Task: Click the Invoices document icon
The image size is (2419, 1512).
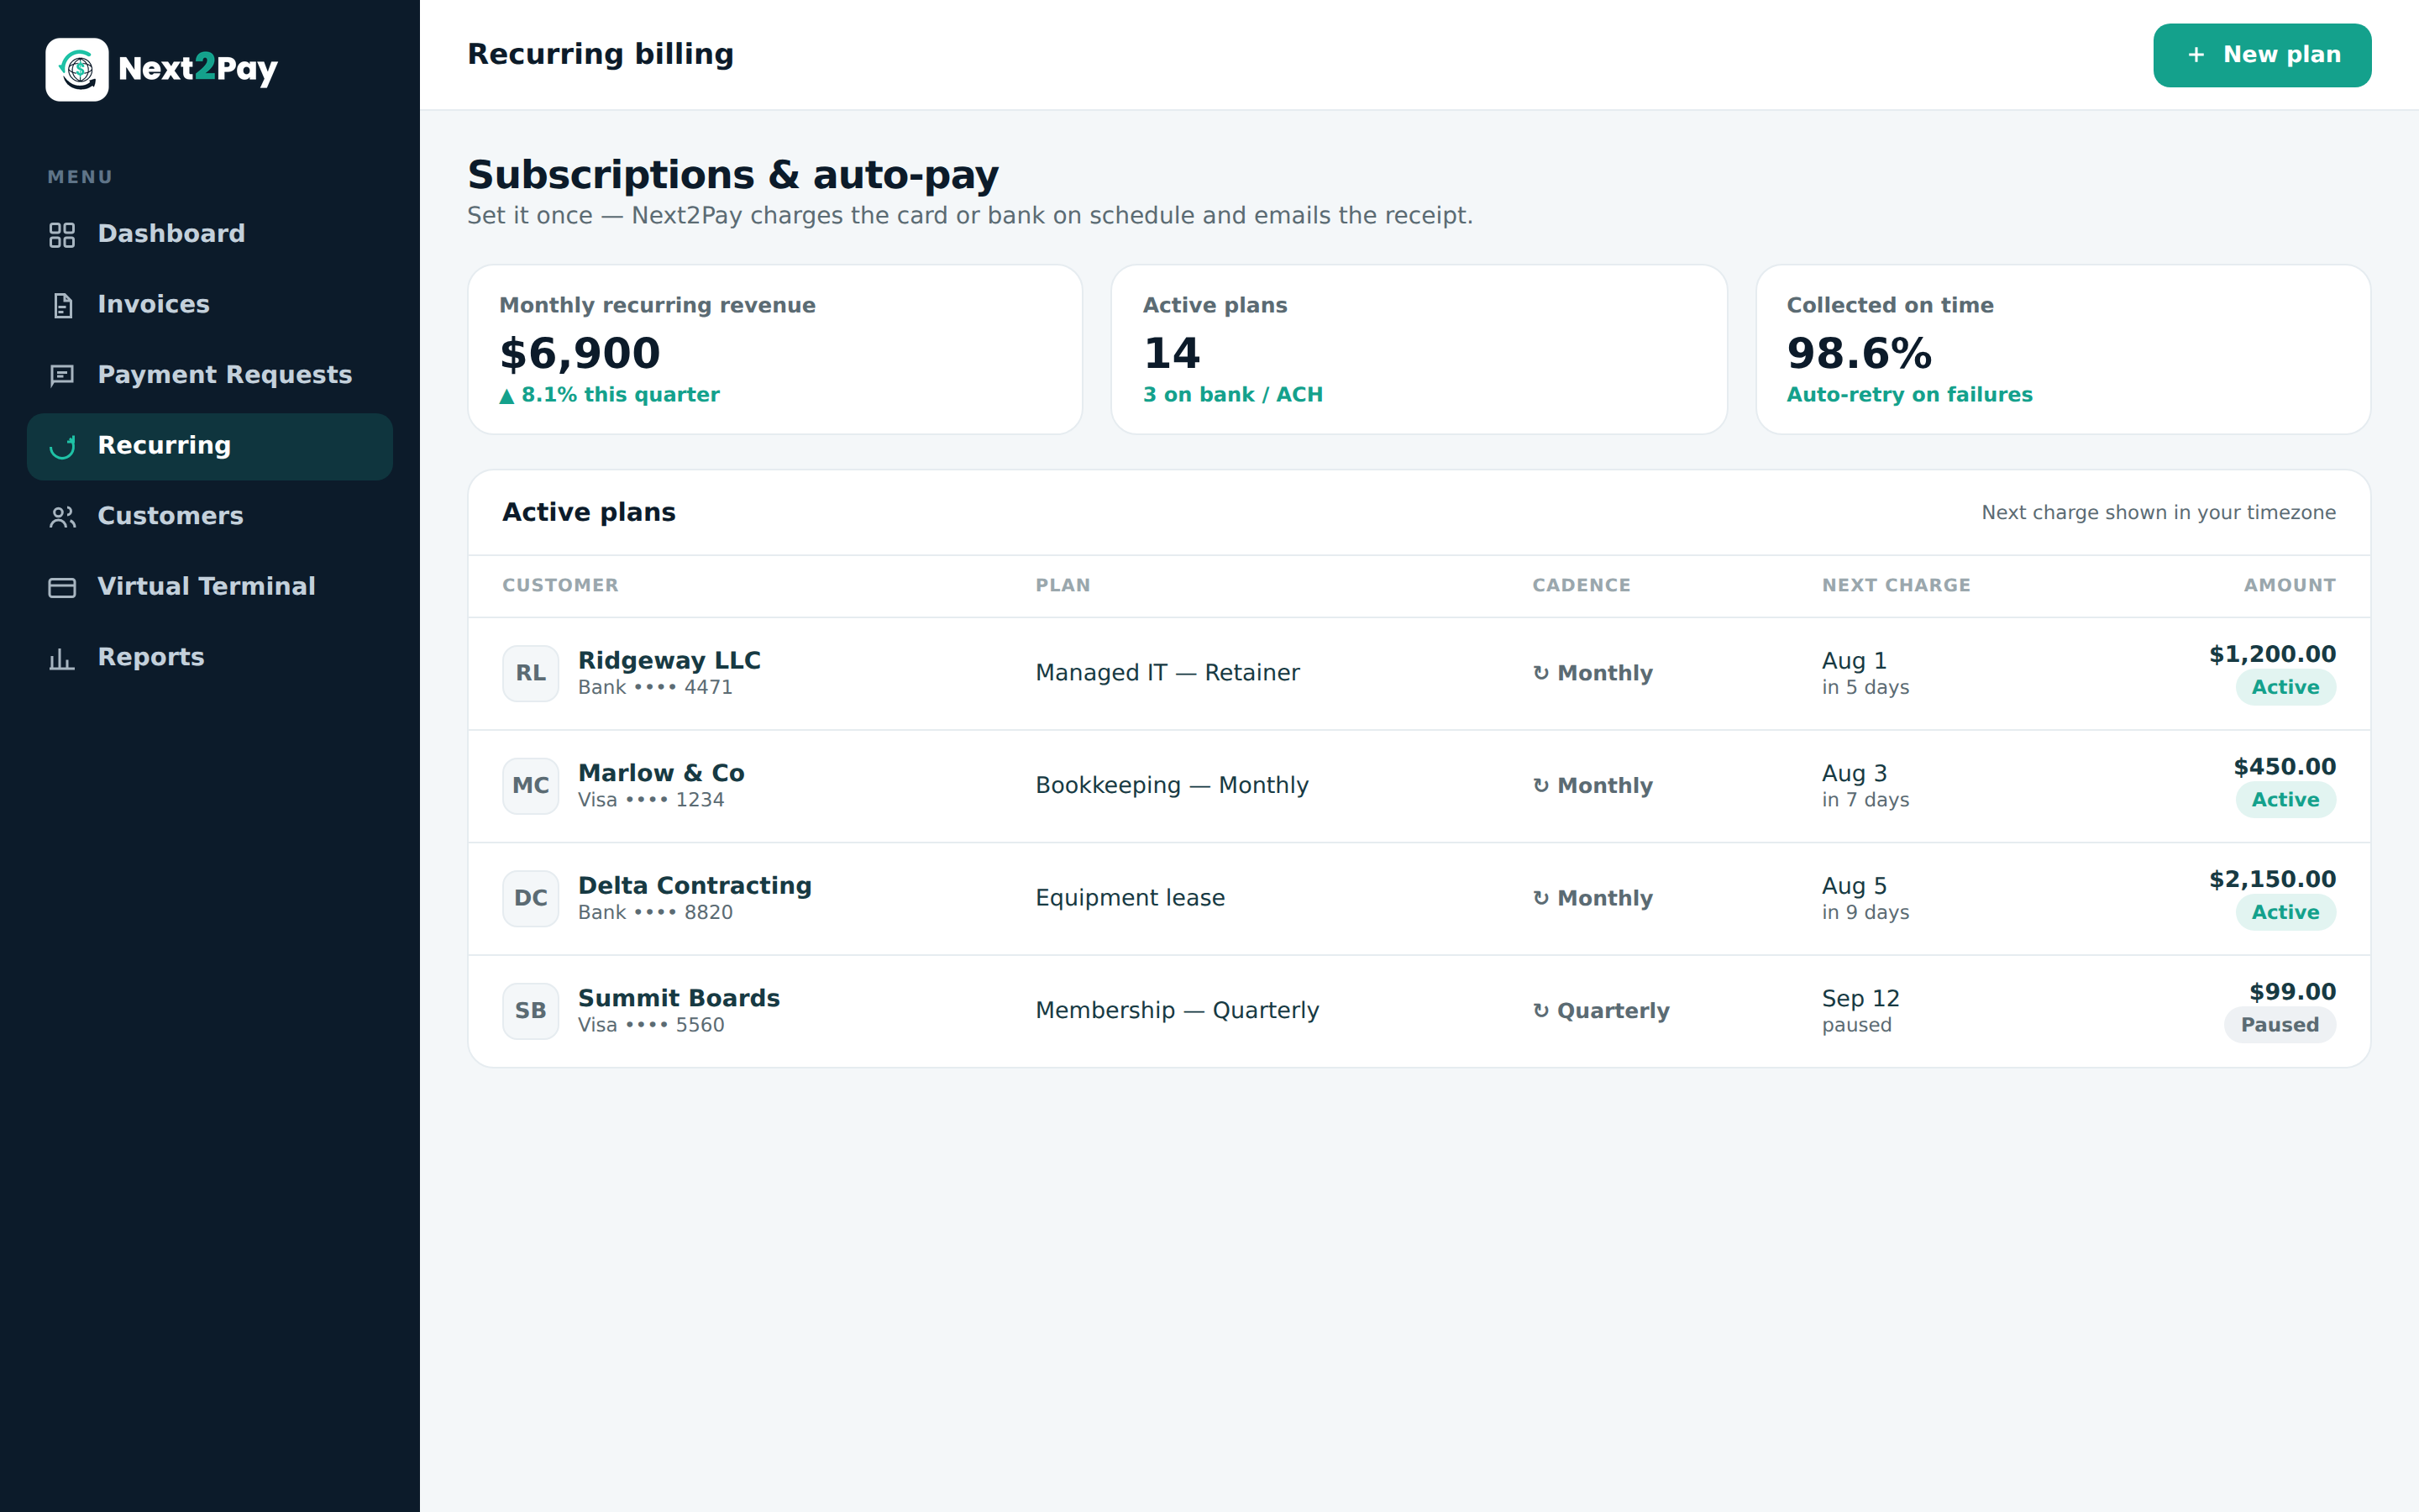Action: coord(62,305)
